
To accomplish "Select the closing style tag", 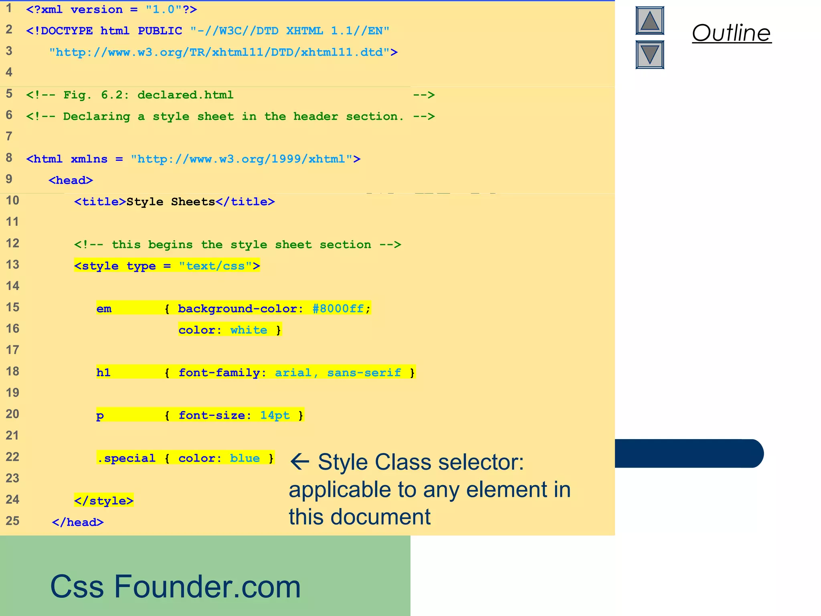I will 104,501.
